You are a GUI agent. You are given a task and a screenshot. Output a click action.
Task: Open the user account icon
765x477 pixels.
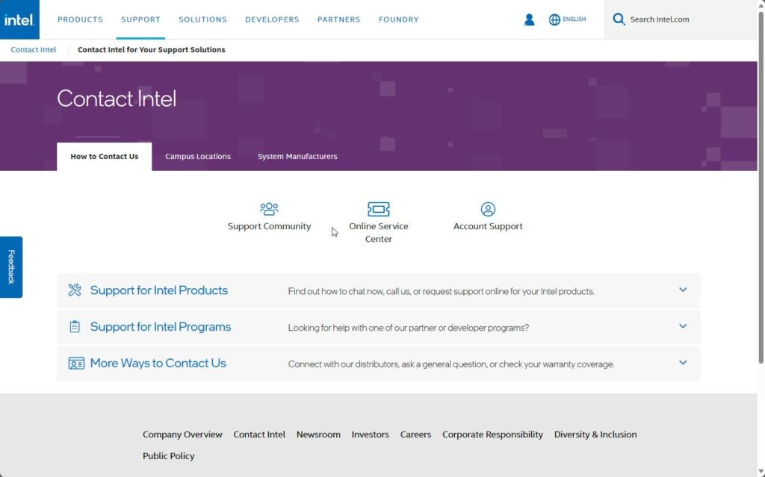pyautogui.click(x=529, y=19)
